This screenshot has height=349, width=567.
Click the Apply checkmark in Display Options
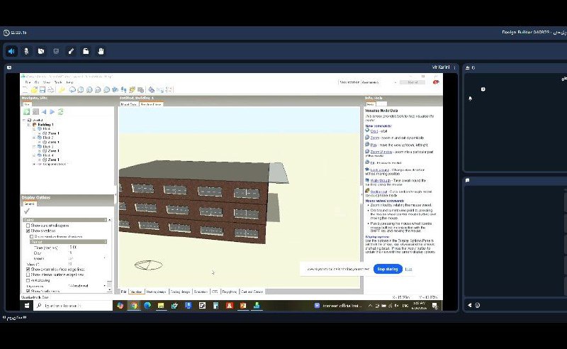coord(27,211)
